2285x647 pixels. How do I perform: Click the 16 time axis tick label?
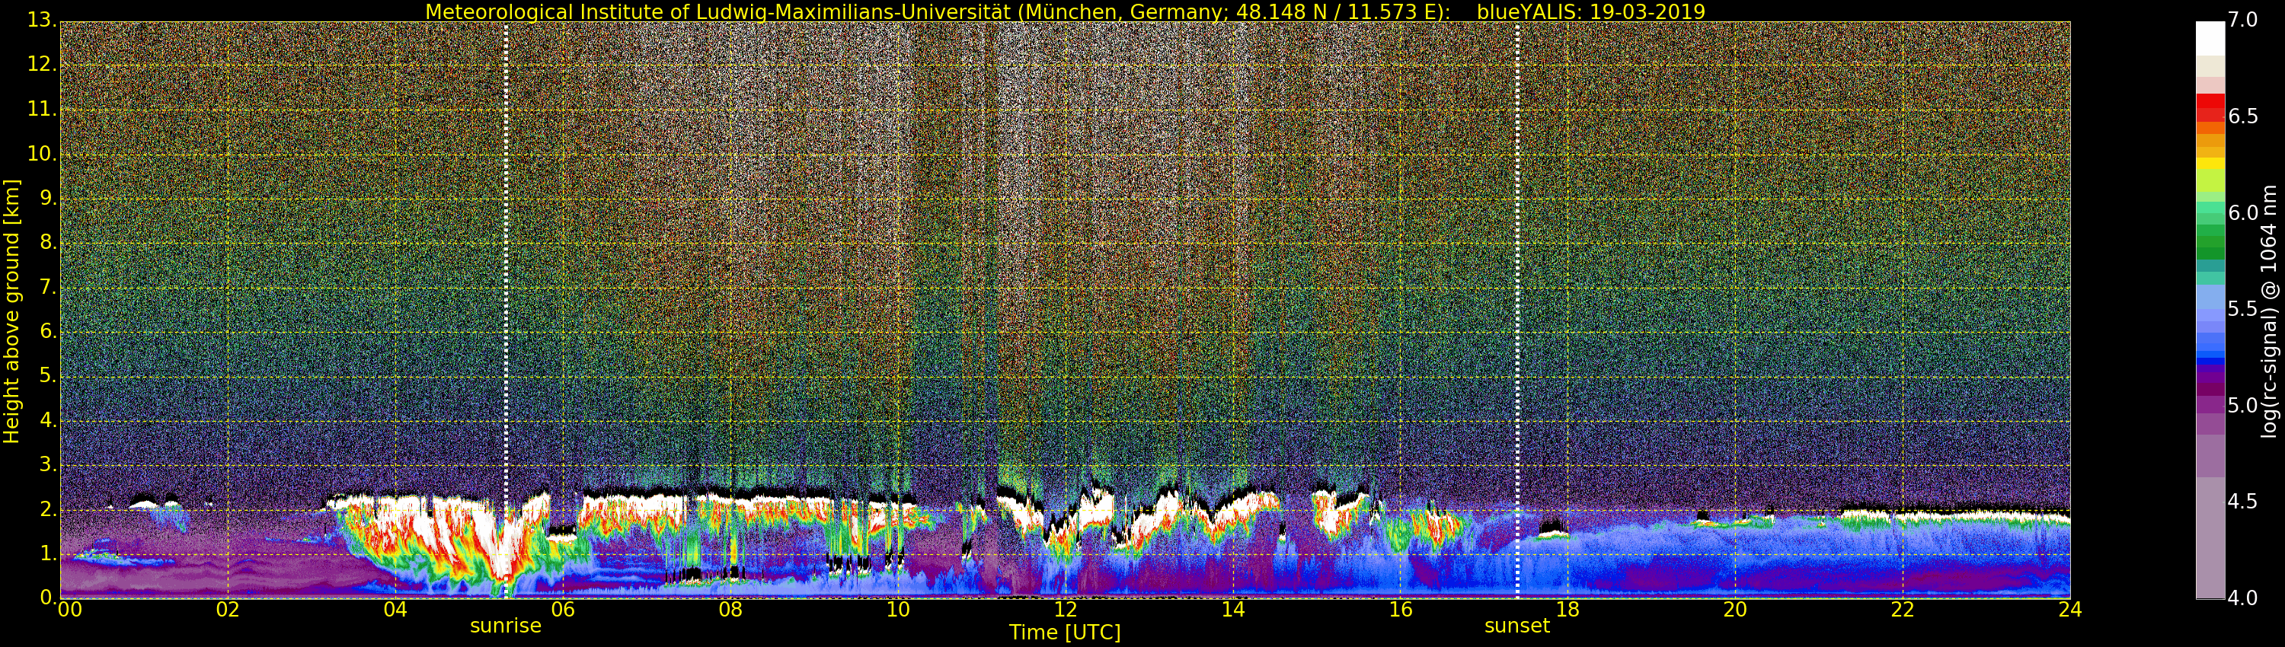point(1400,610)
